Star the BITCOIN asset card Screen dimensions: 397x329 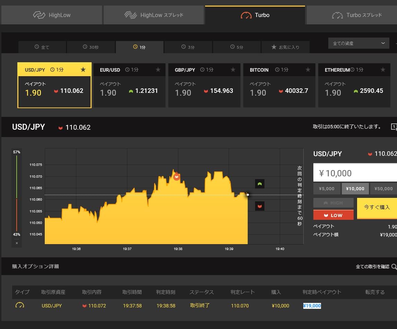(308, 70)
